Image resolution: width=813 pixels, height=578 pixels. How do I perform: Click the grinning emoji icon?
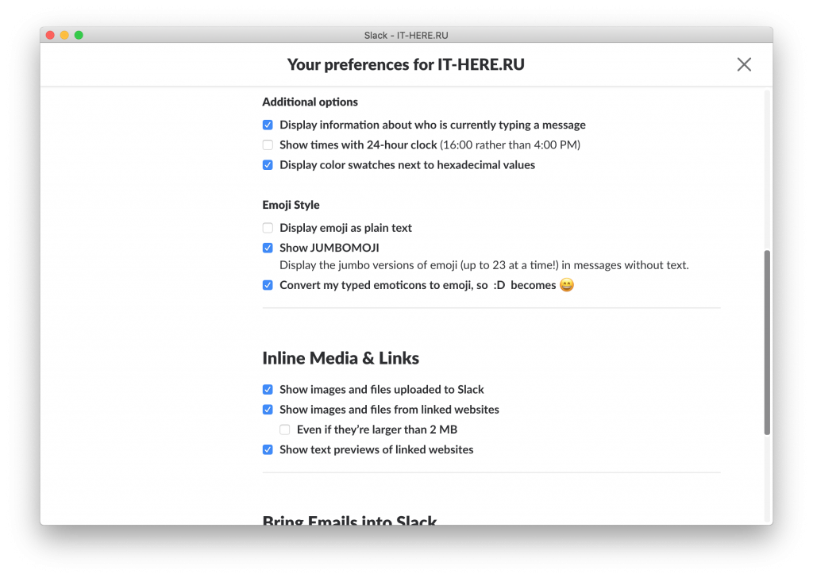click(567, 284)
